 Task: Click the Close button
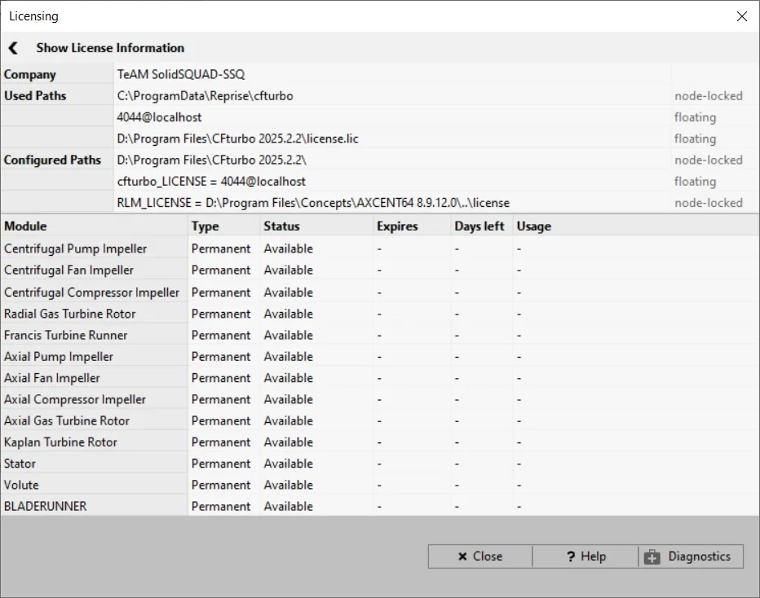point(479,556)
